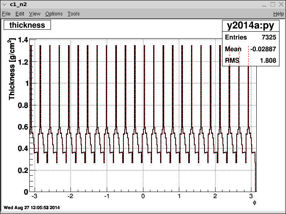Click the y-axis label 0.2
The height and width of the screenshot is (214, 286).
(23, 170)
